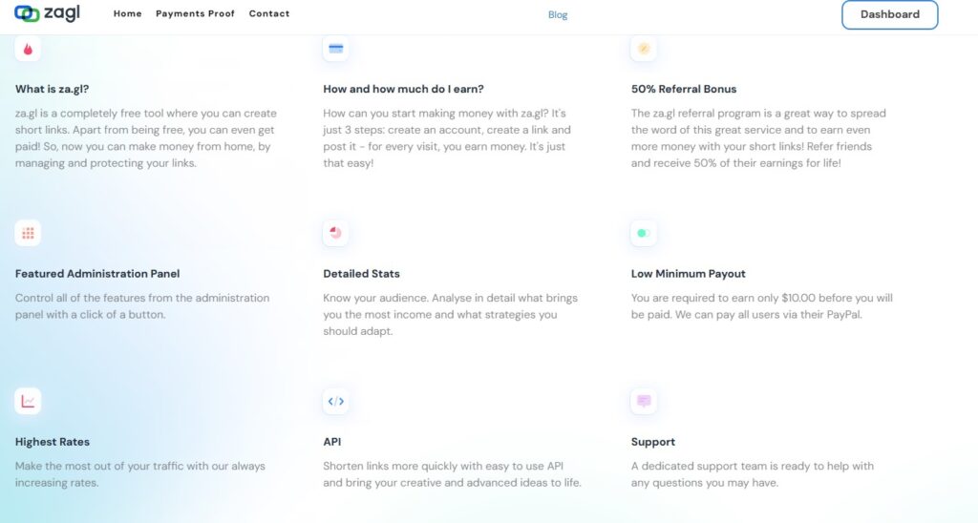Click the pie chart Detailed Stats icon
This screenshot has height=523, width=978.
(335, 233)
